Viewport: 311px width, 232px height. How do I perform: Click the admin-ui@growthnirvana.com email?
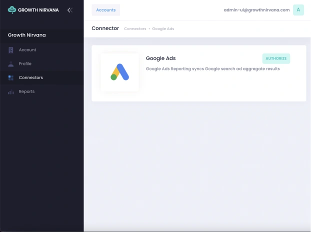click(256, 10)
